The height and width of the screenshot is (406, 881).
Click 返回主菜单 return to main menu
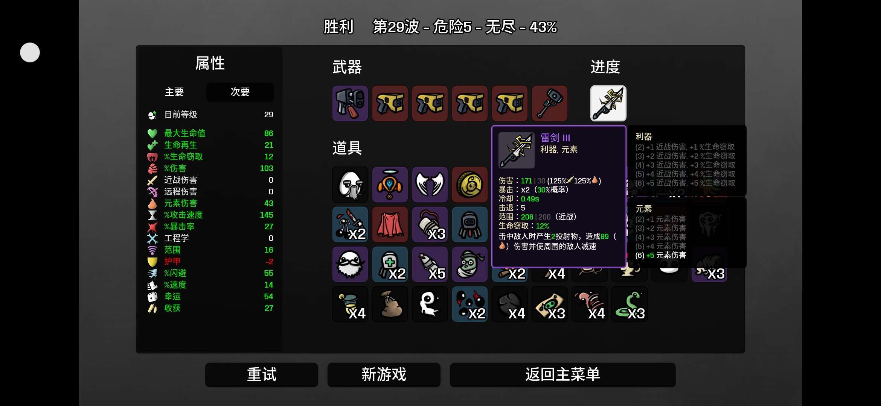562,375
